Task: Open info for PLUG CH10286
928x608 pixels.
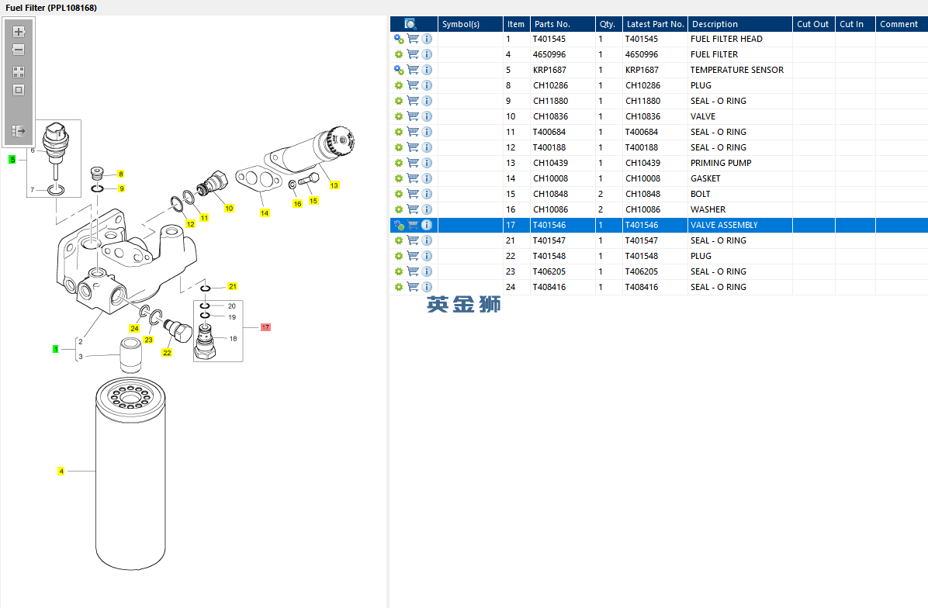Action: coord(427,85)
